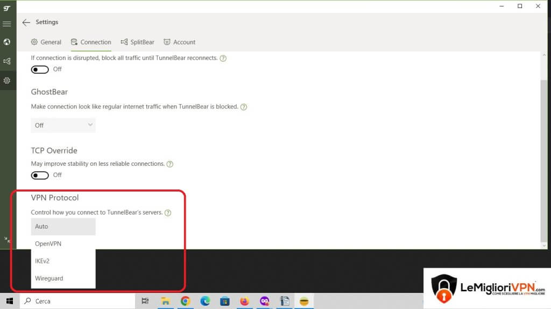This screenshot has height=309, width=551.
Task: Open SplitBear from the left sidebar icon
Action: pos(6,61)
